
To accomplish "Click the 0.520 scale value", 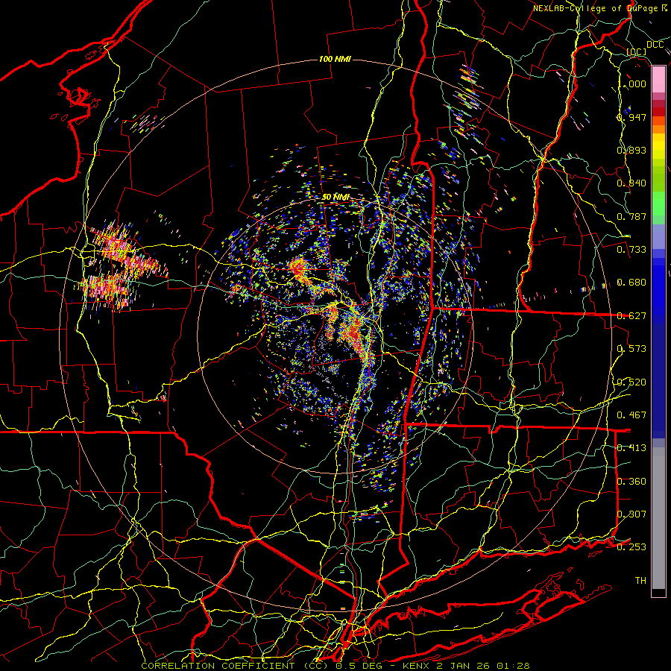I will pyautogui.click(x=631, y=382).
